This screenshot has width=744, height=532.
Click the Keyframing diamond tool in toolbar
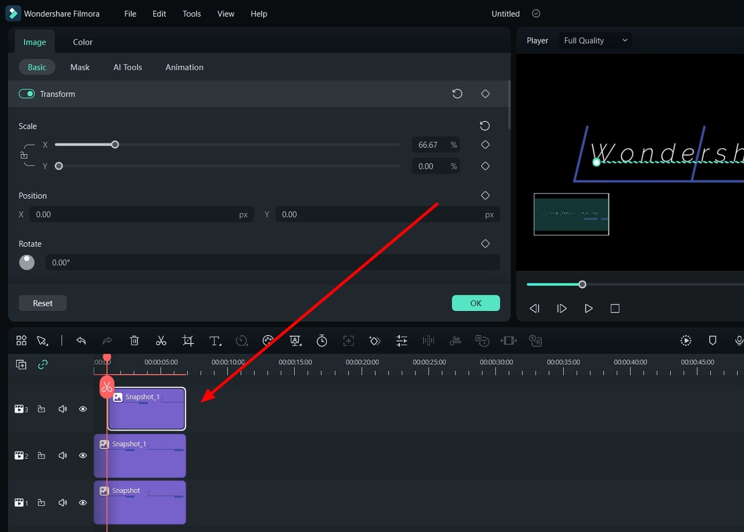tap(375, 341)
